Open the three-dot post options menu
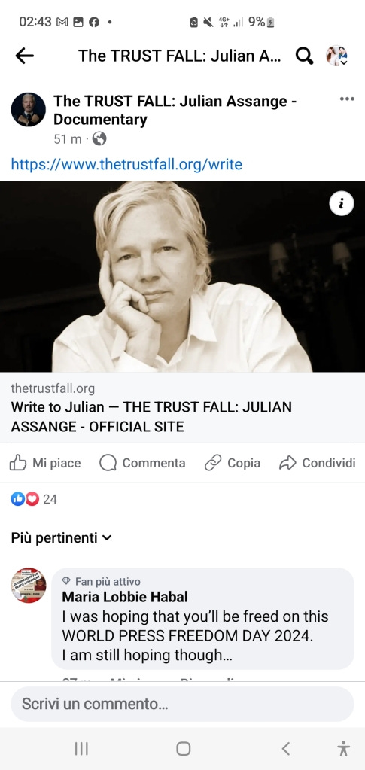365x770 pixels. click(x=347, y=99)
